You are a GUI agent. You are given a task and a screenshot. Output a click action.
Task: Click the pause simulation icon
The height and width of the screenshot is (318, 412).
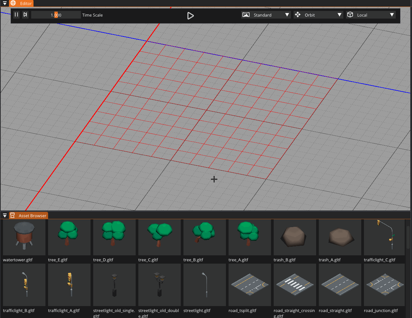16,15
